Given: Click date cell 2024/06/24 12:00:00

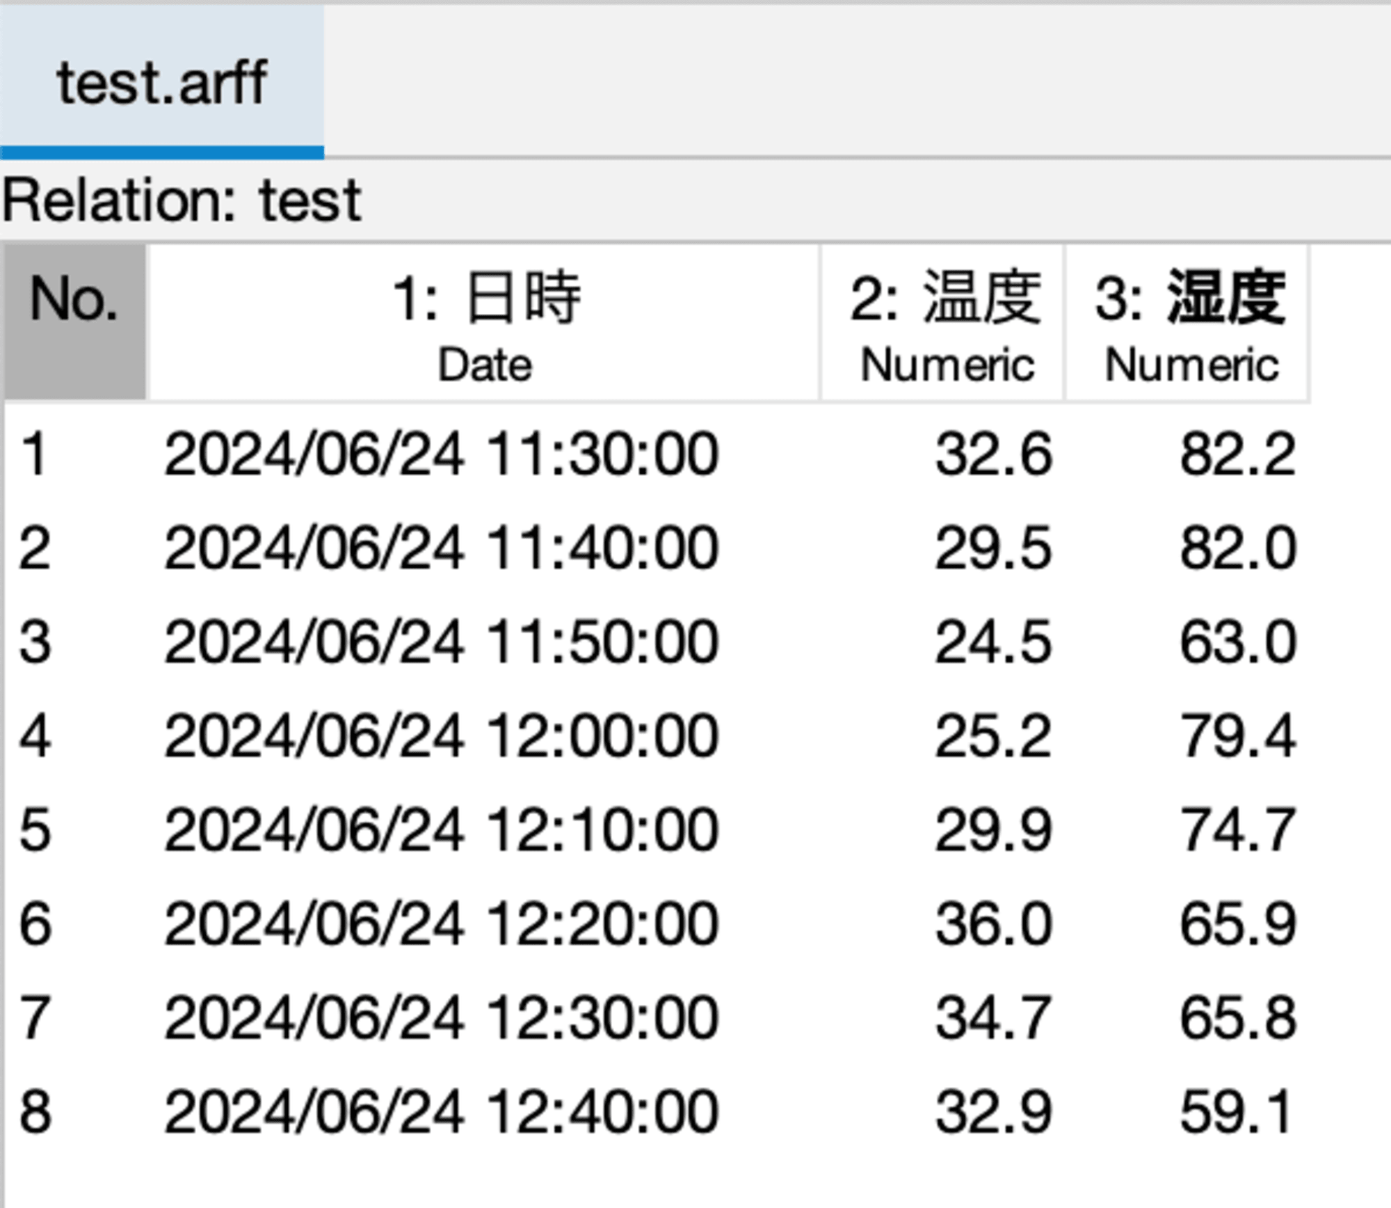Looking at the screenshot, I should tap(485, 736).
